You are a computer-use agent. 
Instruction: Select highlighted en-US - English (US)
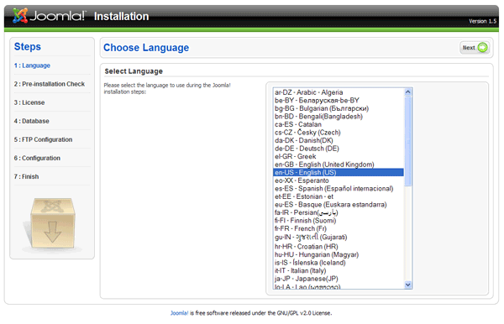point(339,172)
